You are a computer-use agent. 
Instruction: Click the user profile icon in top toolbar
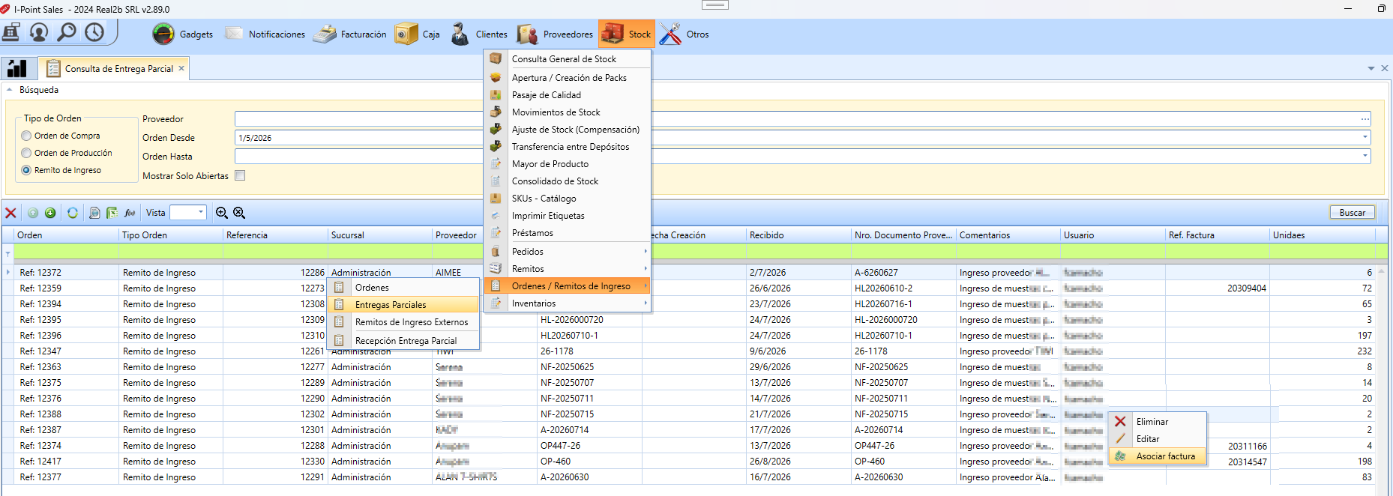[x=39, y=32]
